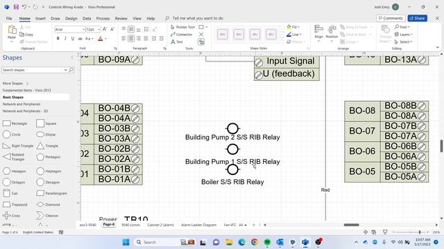
Task: Click the Text Block tool icon under Tools
Action: (x=201, y=42)
